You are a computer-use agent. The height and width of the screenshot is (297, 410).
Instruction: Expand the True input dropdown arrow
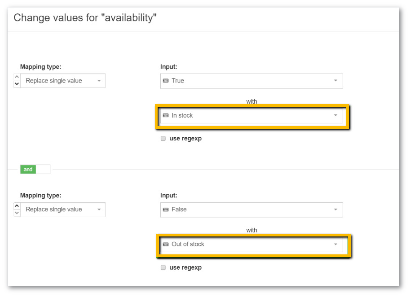tap(335, 81)
